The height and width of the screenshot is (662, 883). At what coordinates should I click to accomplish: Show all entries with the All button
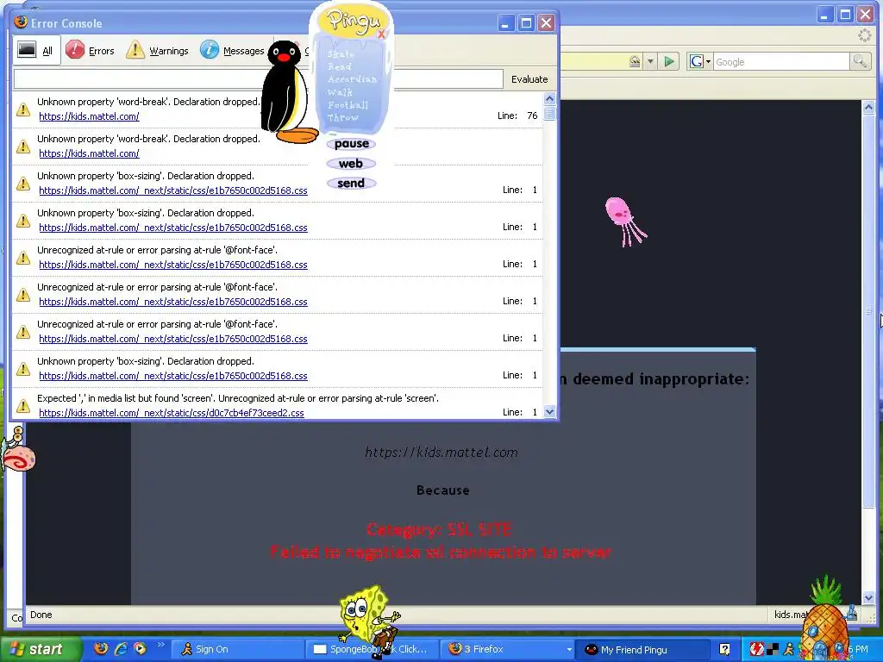click(x=36, y=51)
